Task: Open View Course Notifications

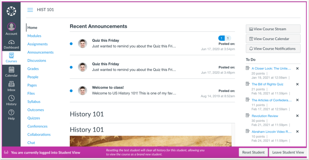Action: [273, 49]
